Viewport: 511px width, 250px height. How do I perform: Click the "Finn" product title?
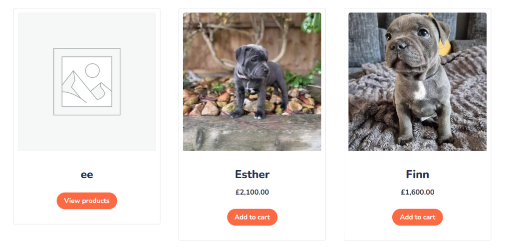417,175
